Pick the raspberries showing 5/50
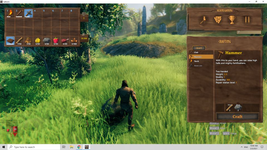267x150 pixels. point(56,41)
